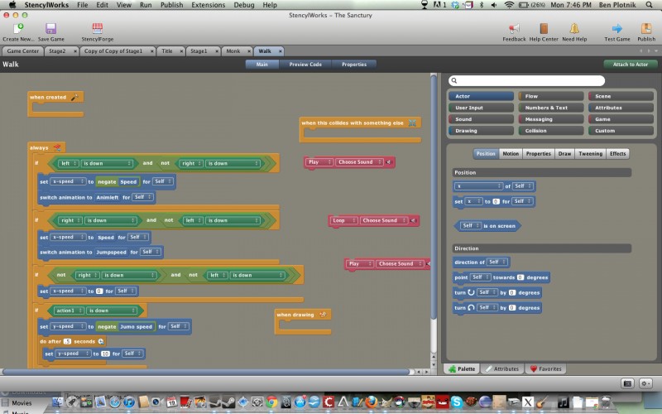Open Self dropdown in 'is on screen' block
This screenshot has height=414, width=662.
470,225
